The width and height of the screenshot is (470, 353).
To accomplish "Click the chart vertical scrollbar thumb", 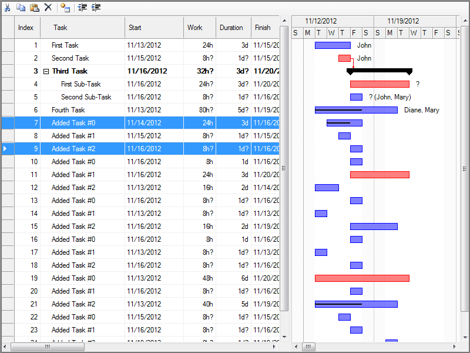I will click(465, 169).
